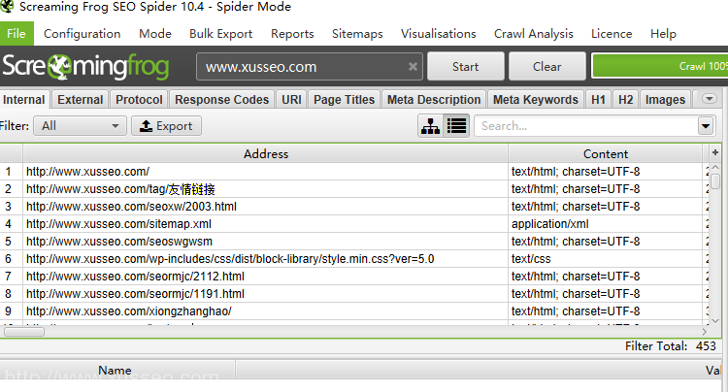Select the External tab

coord(81,99)
